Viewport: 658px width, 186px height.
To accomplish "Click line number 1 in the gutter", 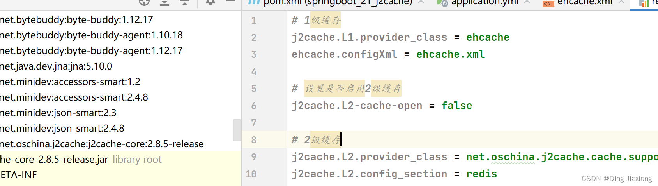I will tap(254, 20).
